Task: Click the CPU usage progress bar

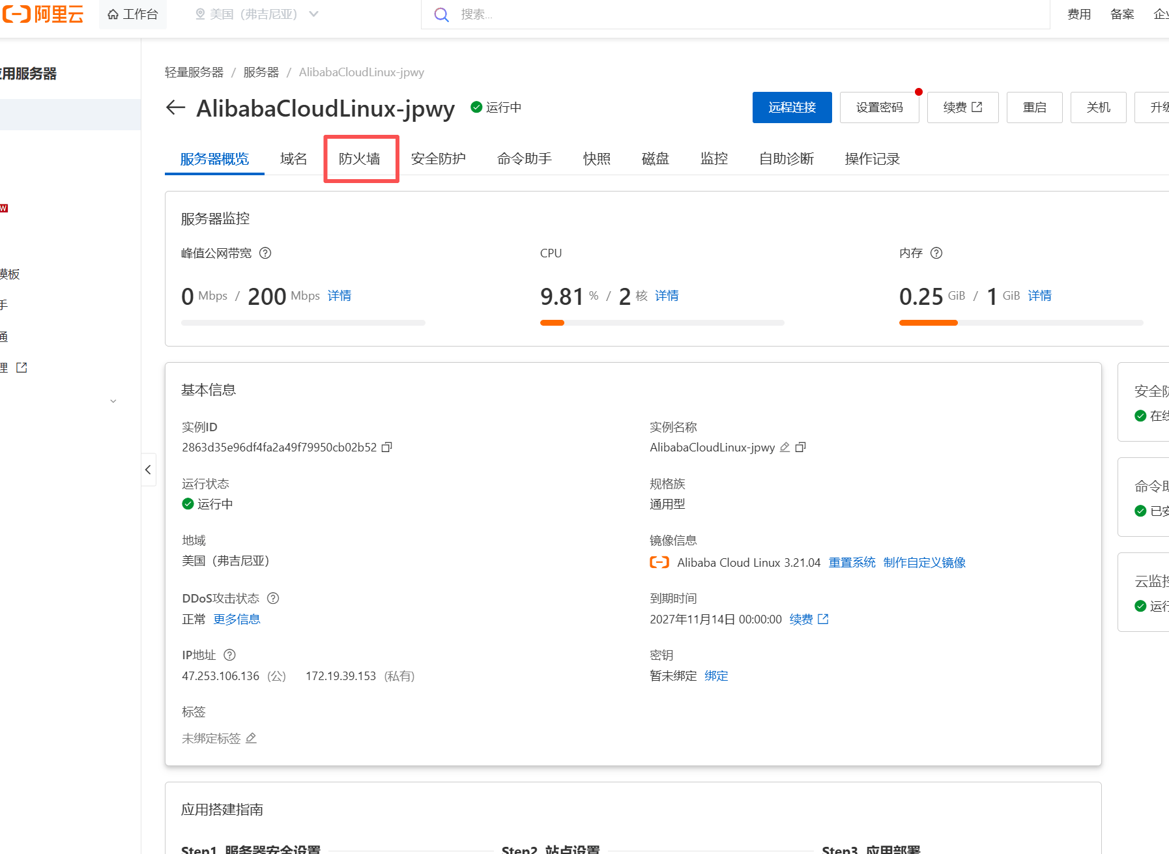Action: click(661, 323)
